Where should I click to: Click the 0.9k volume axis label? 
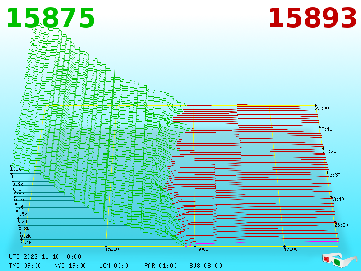pyautogui.click(x=18, y=184)
